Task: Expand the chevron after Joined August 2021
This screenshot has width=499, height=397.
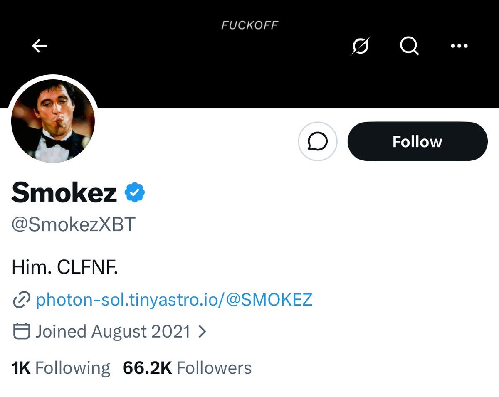Action: click(202, 332)
